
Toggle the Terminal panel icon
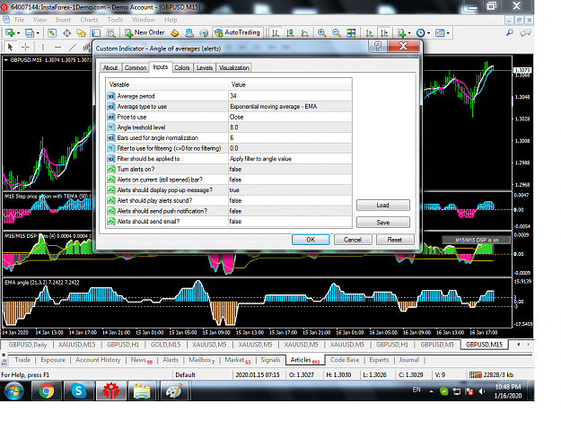click(96, 33)
